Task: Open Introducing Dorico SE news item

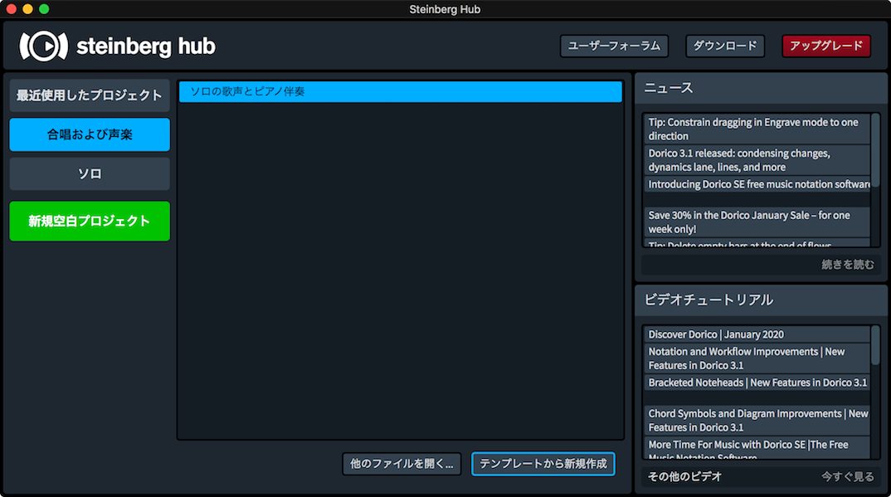Action: click(757, 184)
